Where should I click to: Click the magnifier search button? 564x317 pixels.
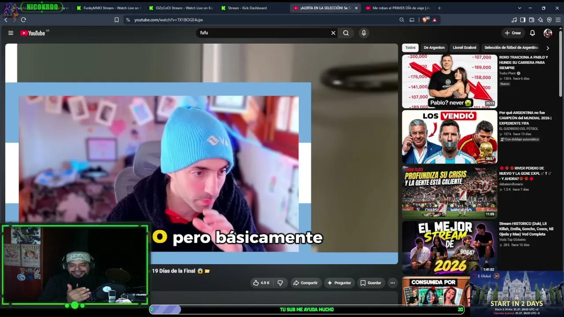(346, 33)
